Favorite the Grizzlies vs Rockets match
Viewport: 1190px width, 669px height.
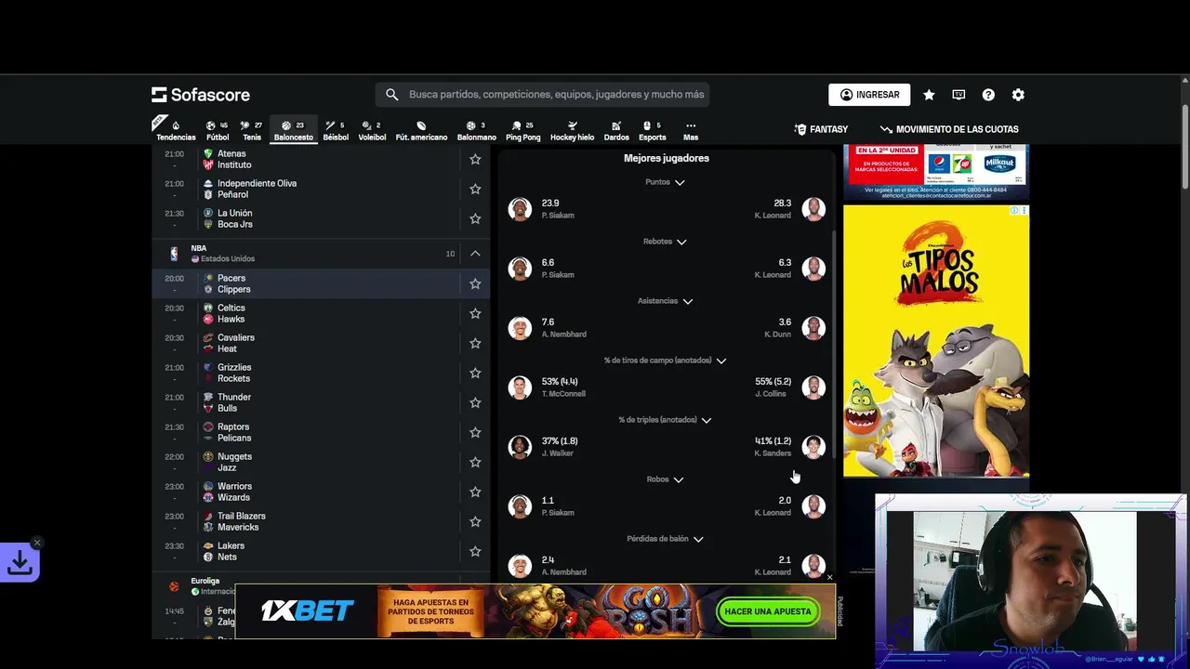pos(475,373)
